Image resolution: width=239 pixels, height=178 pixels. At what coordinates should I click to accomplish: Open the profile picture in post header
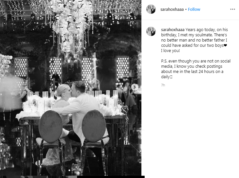point(151,9)
